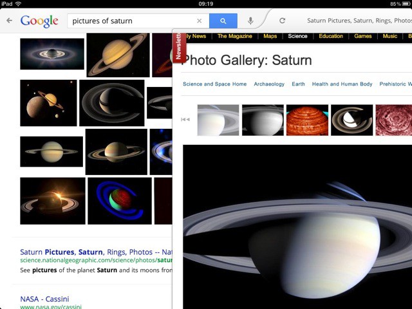Open the red Newsletter ribbon
Viewport: 412px width, 309px height.
(179, 47)
